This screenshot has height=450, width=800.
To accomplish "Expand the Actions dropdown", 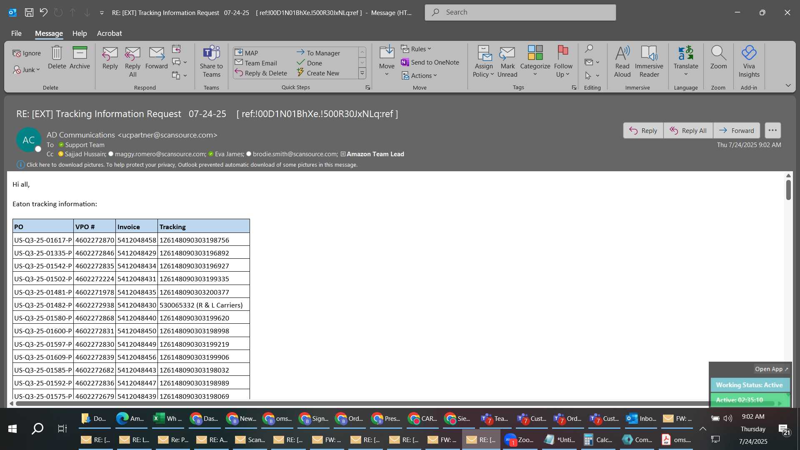I will [x=419, y=75].
